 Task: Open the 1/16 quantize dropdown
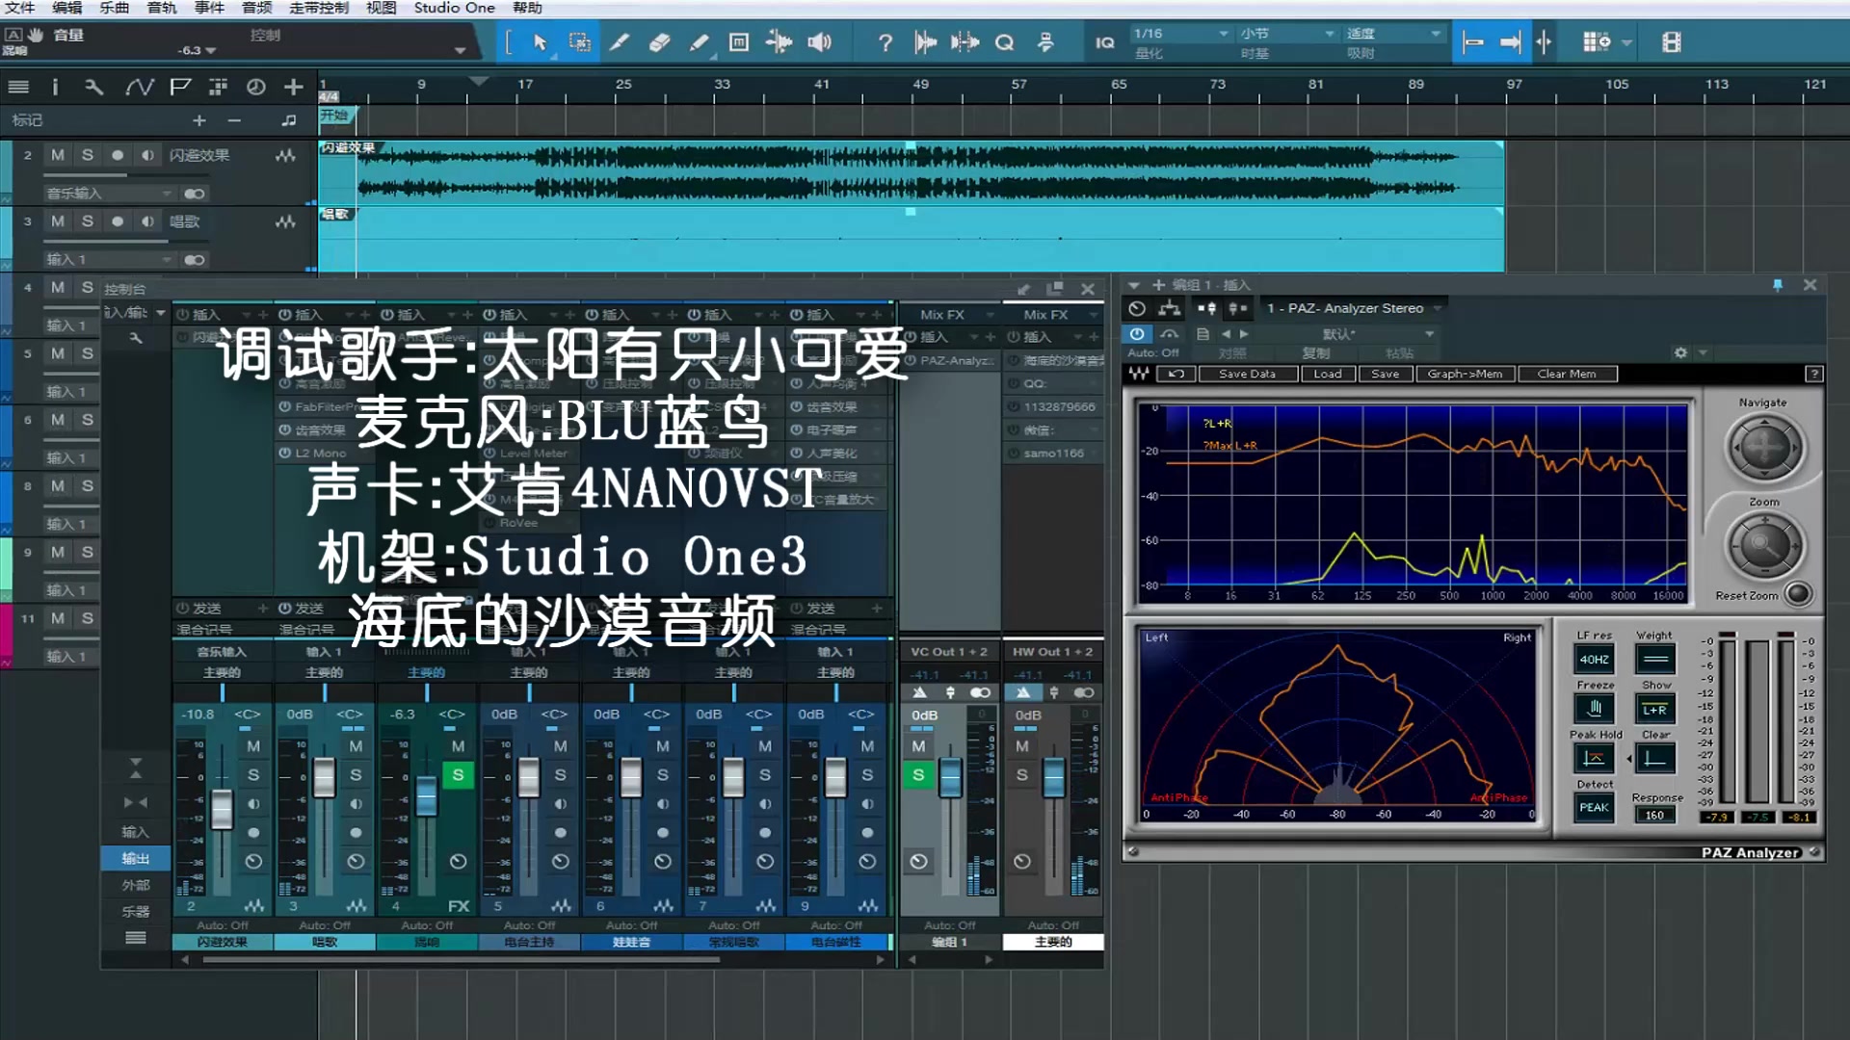(1181, 34)
